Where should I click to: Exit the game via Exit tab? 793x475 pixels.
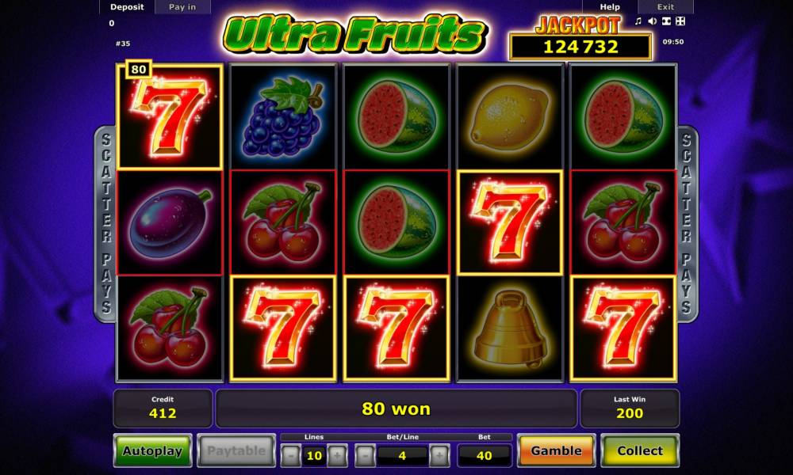[x=665, y=7]
